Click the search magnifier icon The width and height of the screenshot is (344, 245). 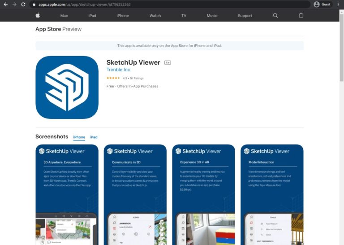tap(275, 15)
